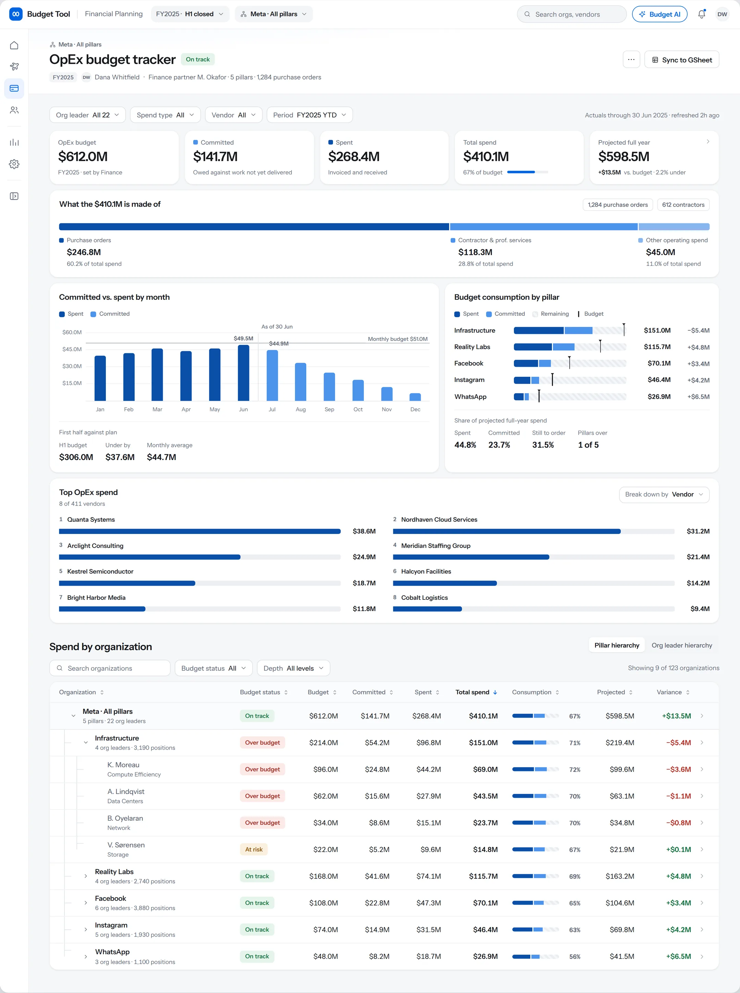The image size is (740, 993).
Task: Open the Depth All levels dropdown
Action: coord(293,668)
